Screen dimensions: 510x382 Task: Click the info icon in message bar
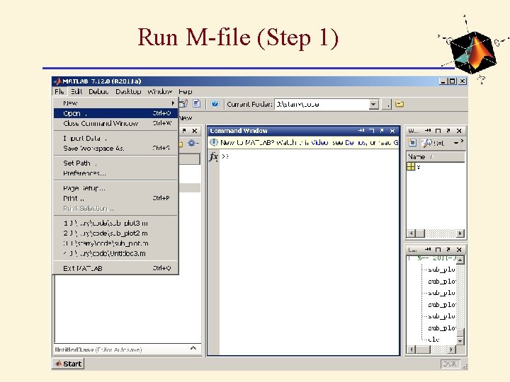click(214, 143)
